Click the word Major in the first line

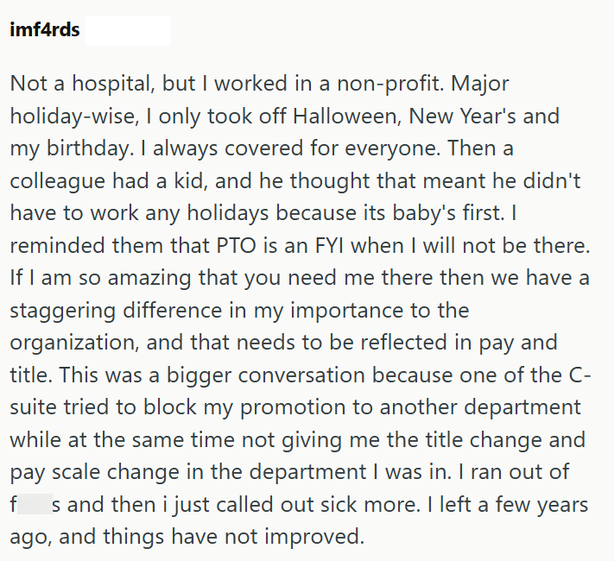point(480,84)
